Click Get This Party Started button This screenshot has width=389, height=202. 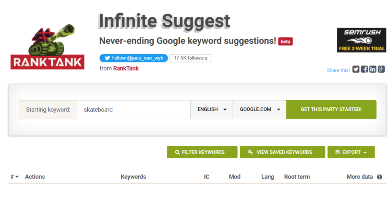(331, 109)
